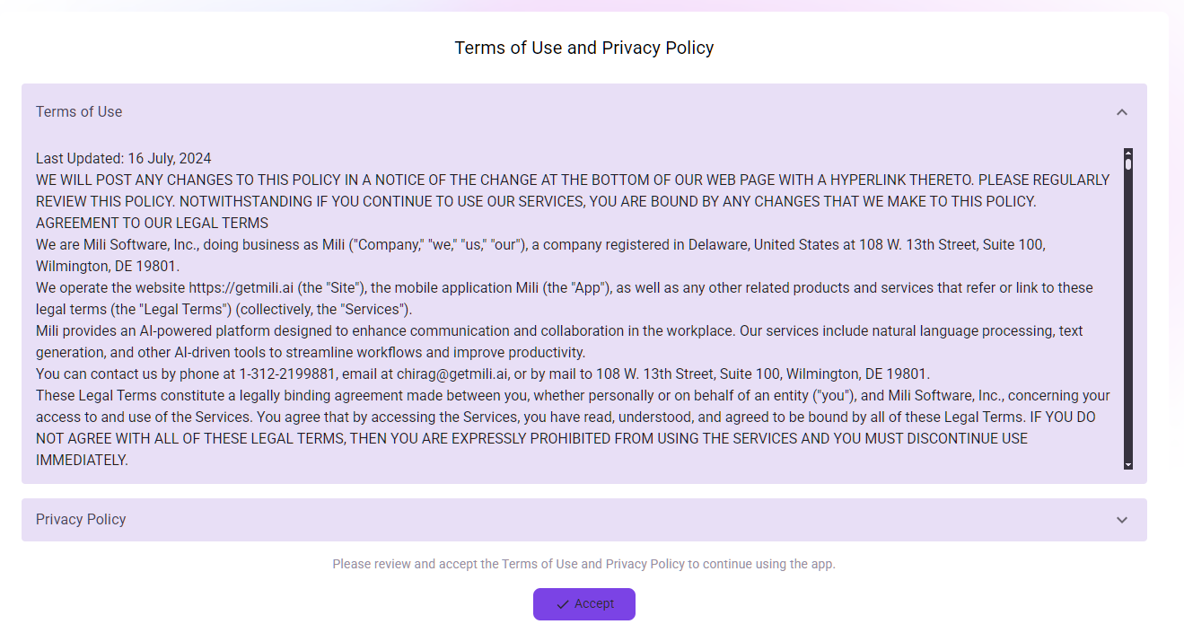Open the "Privacy Policy" accordion header label

tap(81, 520)
